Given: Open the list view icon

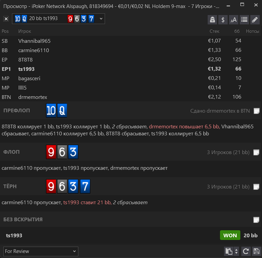Looking at the screenshot, I should point(244,19).
